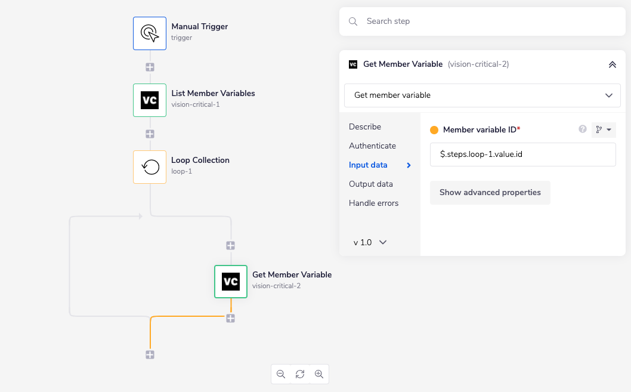Expand the v 1.0 version selector

(370, 242)
